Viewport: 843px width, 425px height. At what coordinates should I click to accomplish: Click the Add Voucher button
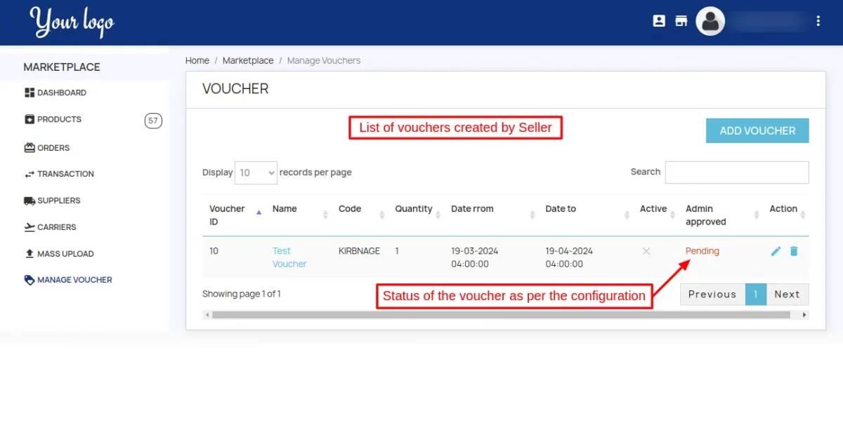pos(757,130)
